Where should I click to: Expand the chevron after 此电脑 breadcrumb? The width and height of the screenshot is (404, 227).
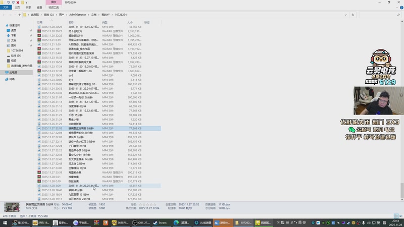[41, 15]
